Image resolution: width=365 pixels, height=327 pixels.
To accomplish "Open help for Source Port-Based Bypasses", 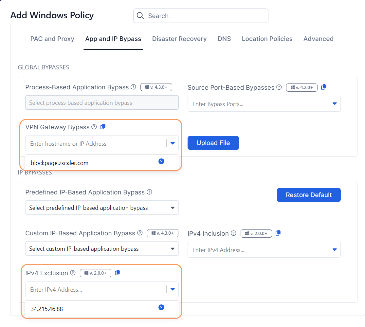I will [x=279, y=87].
